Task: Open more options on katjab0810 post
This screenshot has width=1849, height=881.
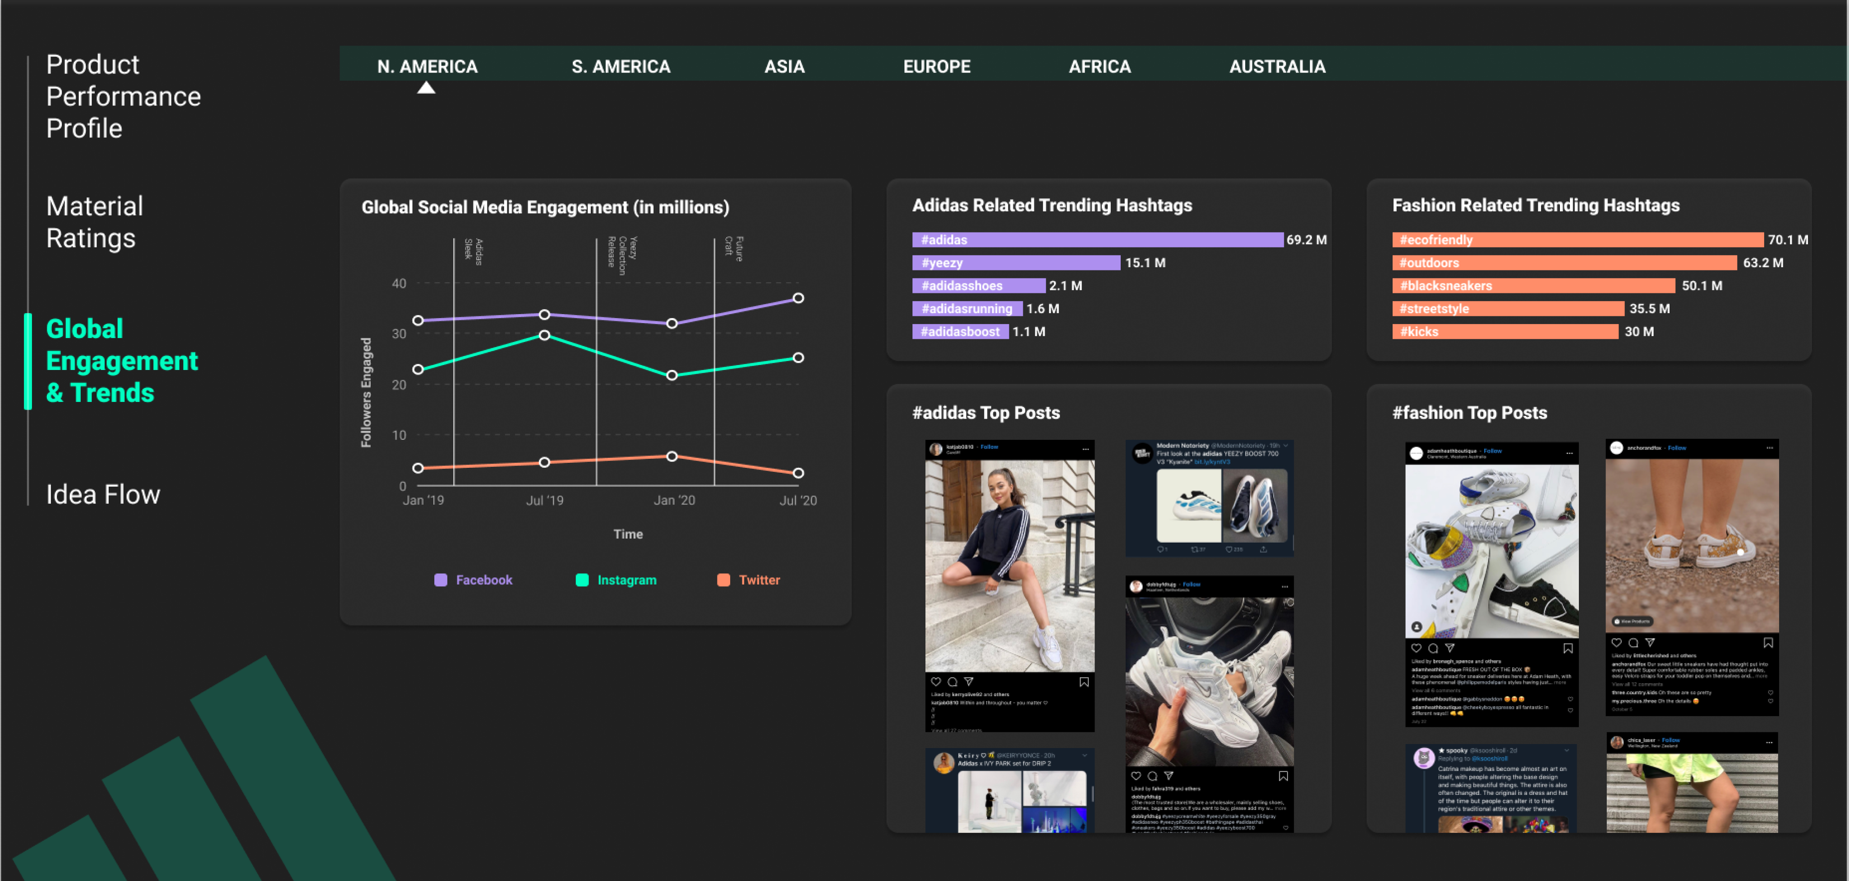Action: tap(1085, 448)
